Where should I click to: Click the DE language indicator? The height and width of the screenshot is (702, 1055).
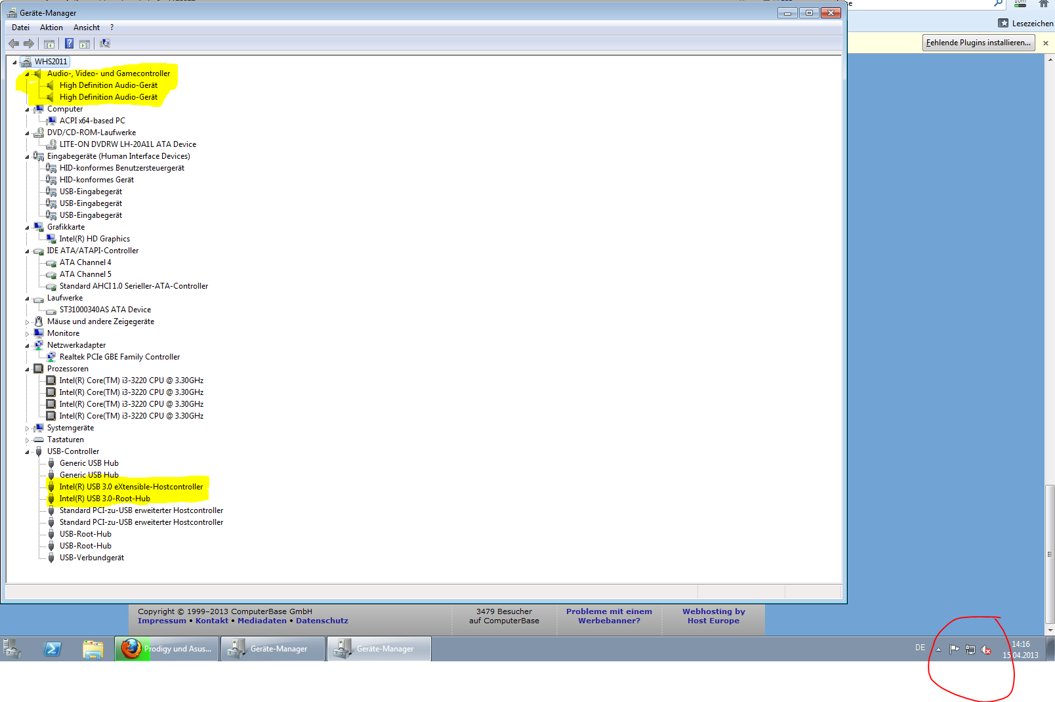[920, 648]
